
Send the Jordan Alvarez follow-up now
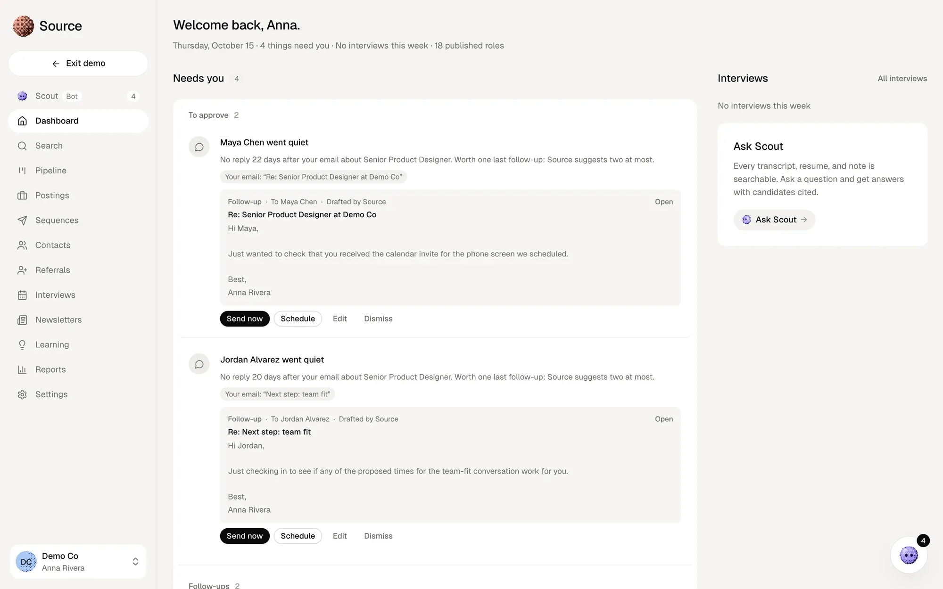click(x=245, y=536)
